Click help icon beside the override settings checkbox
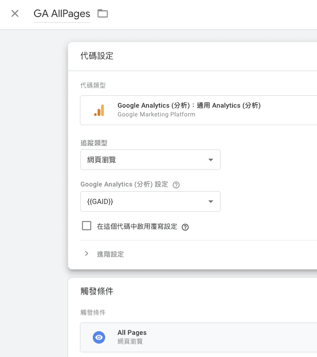 186,227
